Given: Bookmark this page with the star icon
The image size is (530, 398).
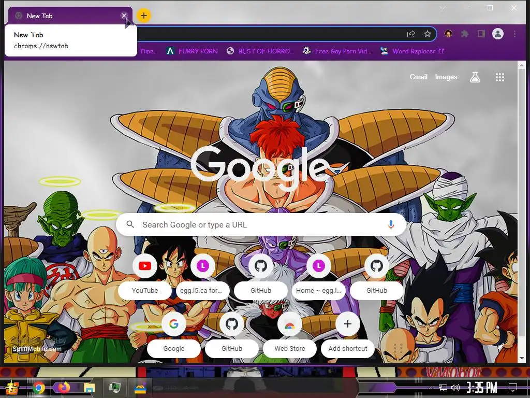Looking at the screenshot, I should tap(427, 34).
